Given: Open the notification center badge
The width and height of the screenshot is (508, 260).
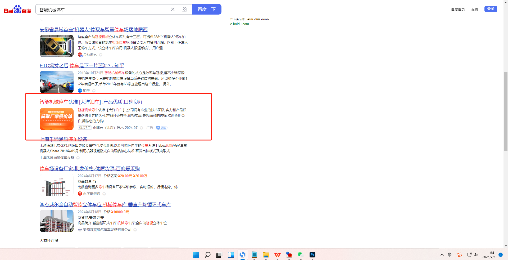Looking at the screenshot, I should (x=501, y=255).
